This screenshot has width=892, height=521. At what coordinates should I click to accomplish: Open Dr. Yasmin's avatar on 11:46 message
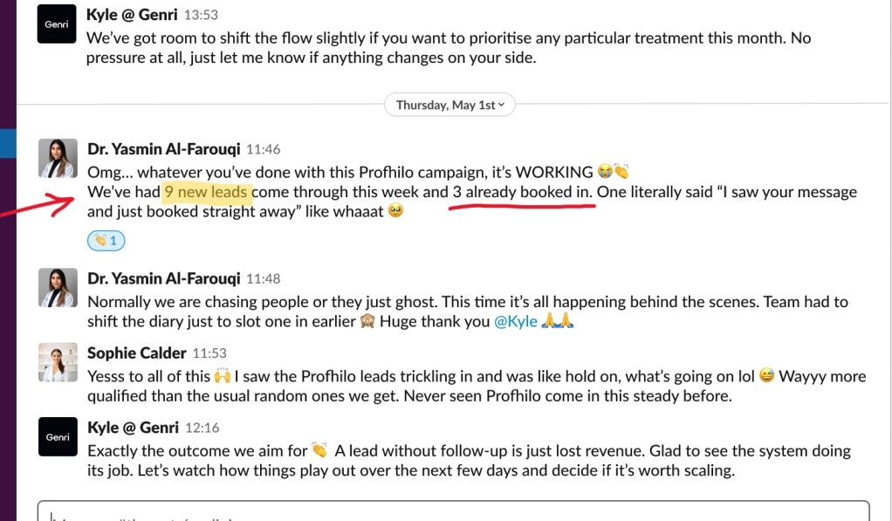[x=58, y=157]
